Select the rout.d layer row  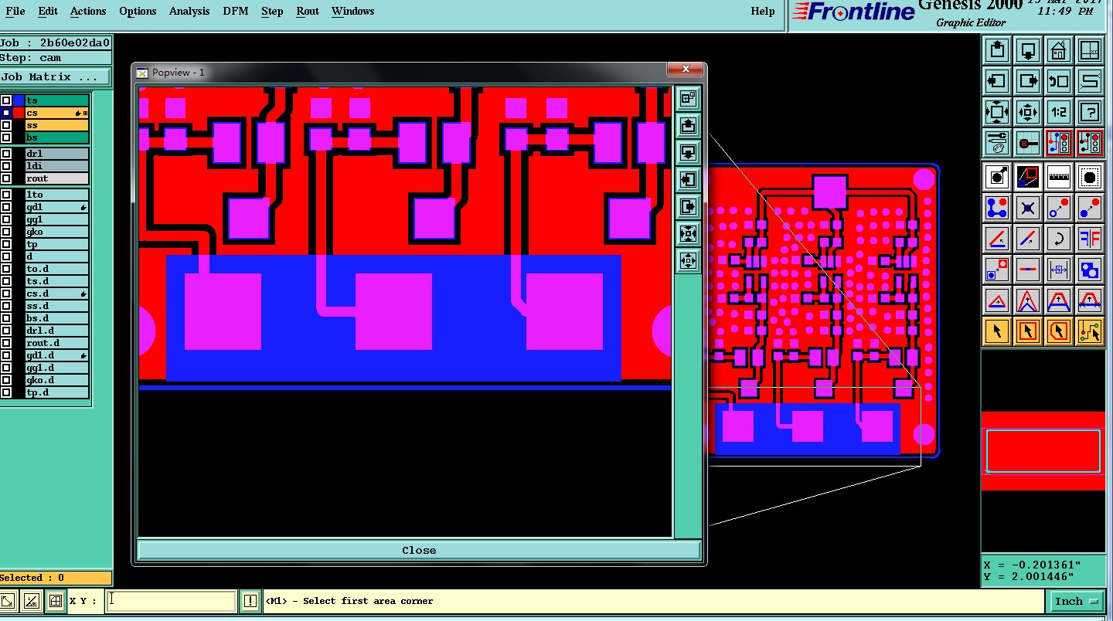(56, 343)
